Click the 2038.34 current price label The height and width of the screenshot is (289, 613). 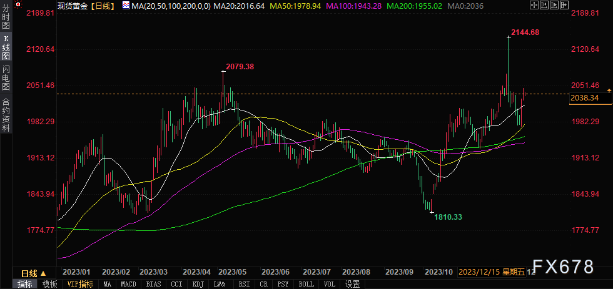tap(584, 98)
